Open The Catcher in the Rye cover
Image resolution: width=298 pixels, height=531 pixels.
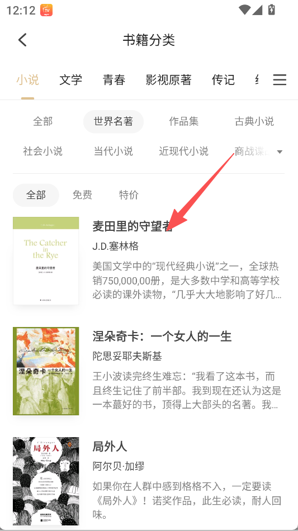[x=46, y=261]
